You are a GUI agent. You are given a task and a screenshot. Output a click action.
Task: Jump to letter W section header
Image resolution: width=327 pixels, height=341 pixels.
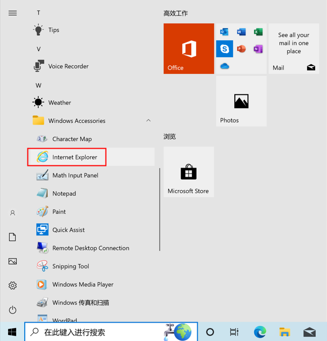click(38, 85)
